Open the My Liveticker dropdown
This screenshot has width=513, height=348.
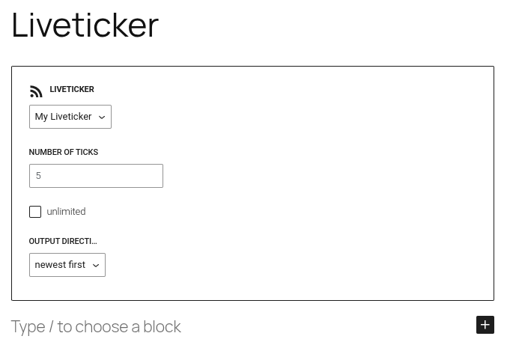click(x=70, y=117)
